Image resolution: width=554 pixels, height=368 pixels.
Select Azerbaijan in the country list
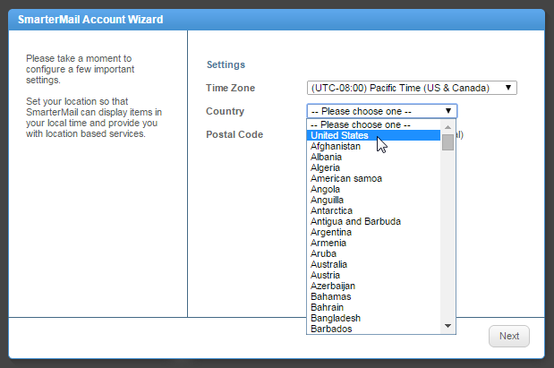pyautogui.click(x=374, y=286)
